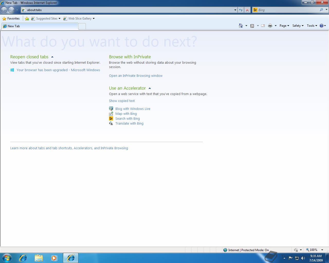Open an InPrivate Browsing window link
Viewport: 329px width, 263px height.
[x=136, y=76]
